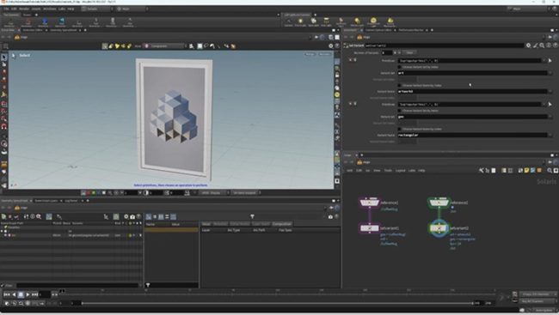Remove the first variant entry with X

350,60
